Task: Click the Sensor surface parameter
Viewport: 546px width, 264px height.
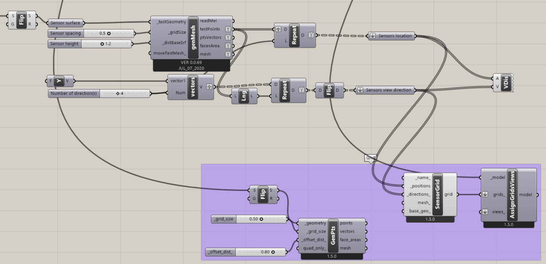Action: click(x=66, y=23)
